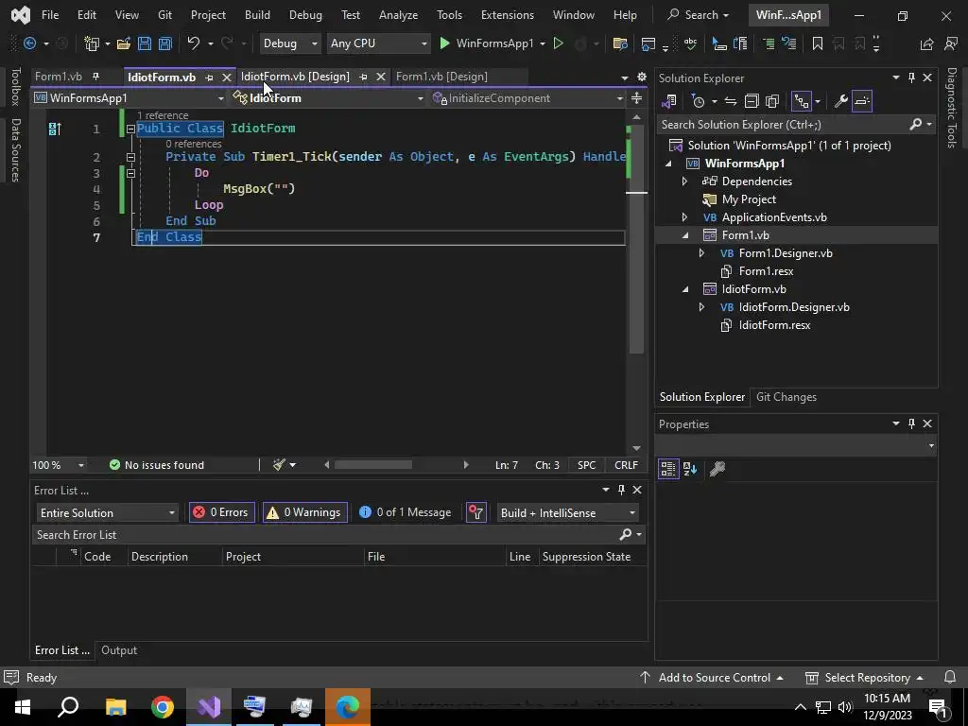Open the Any CPU platform dropdown
The width and height of the screenshot is (968, 726).
378,43
